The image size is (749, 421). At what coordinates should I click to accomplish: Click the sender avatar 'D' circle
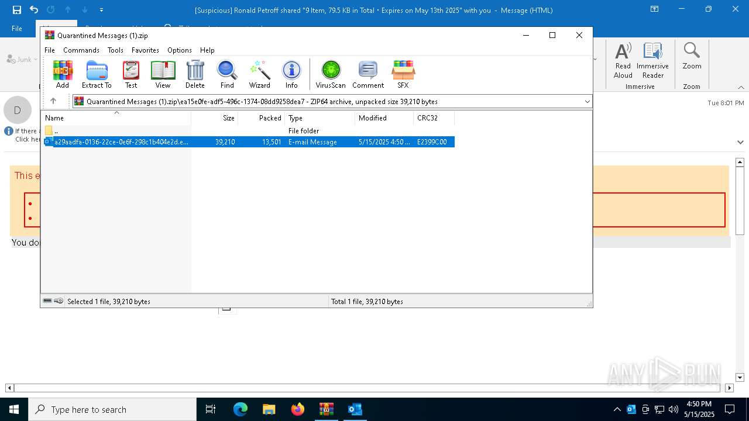18,110
